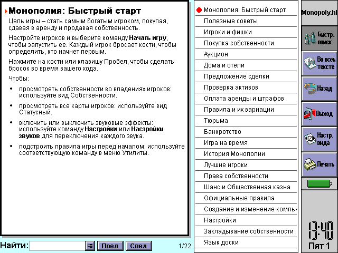Select the selected topic Монополия: Быстрый старт
Viewport: 338px width, 253px height.
click(x=244, y=10)
